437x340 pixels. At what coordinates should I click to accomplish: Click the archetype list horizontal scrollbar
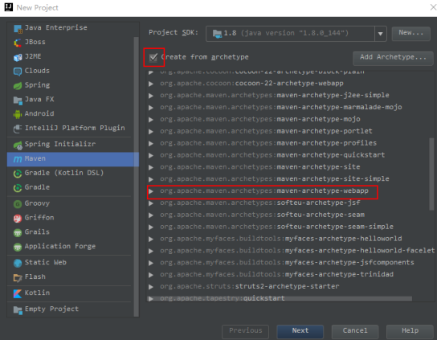pos(280,299)
